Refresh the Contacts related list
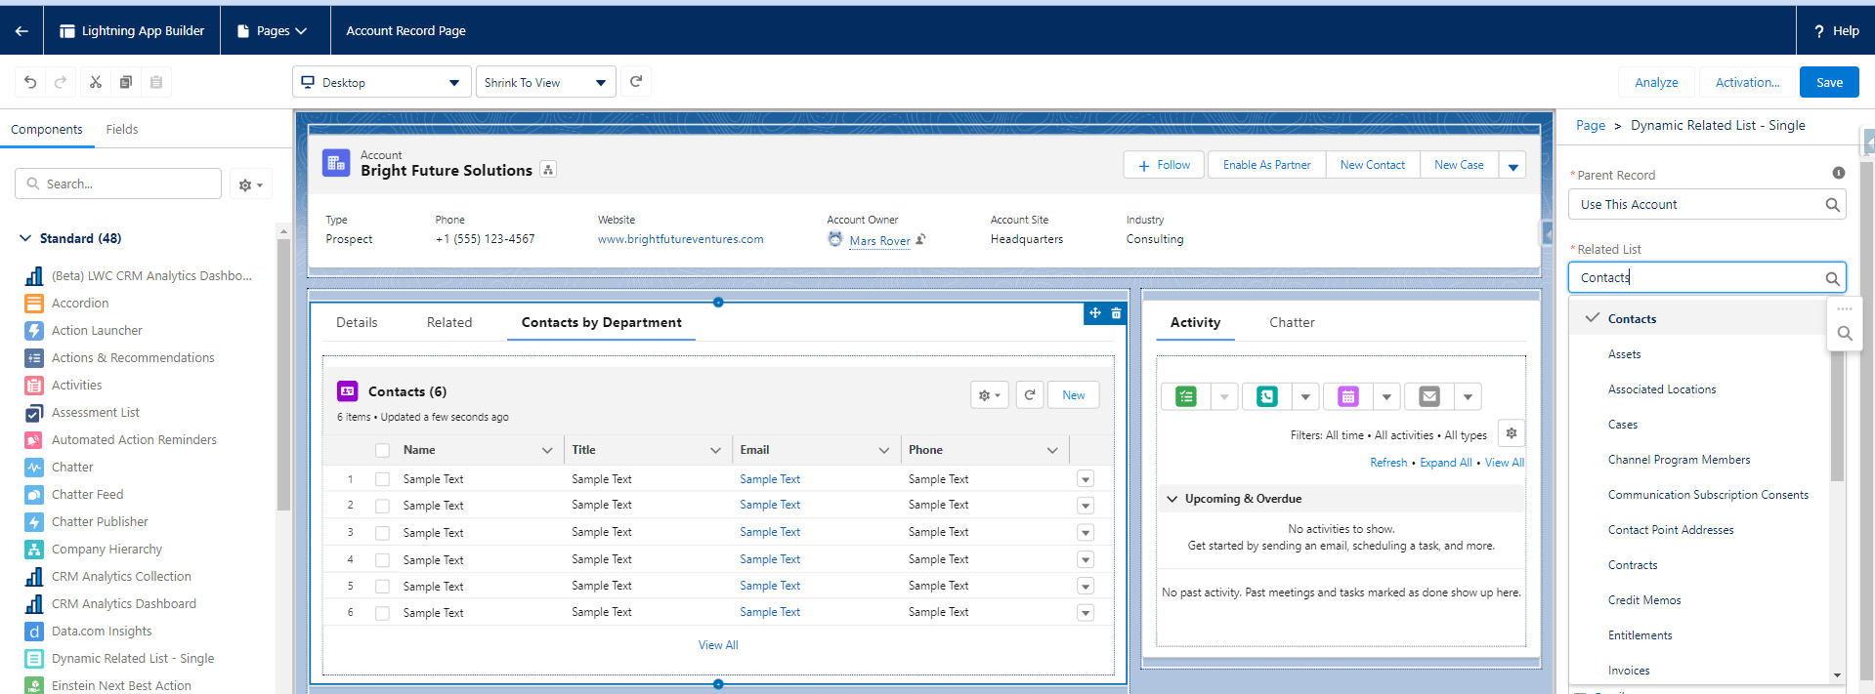 [x=1030, y=395]
